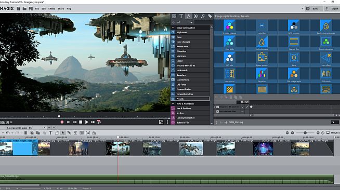Click the back arrow beside category dropdown
340x190 pixels.
174,22
